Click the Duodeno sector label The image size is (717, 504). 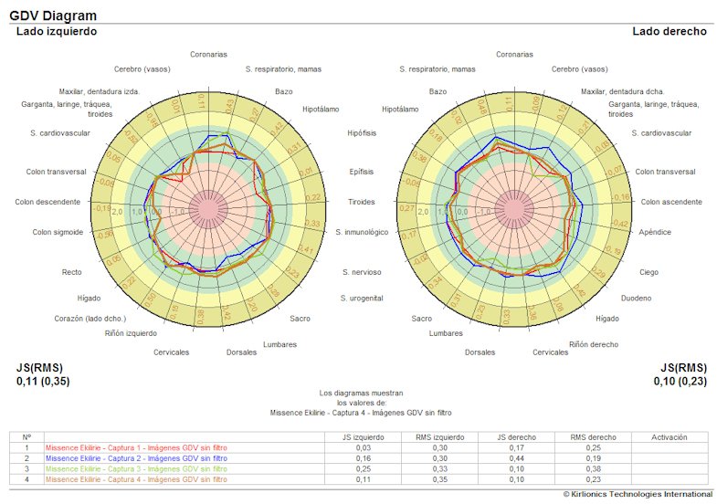tap(637, 298)
